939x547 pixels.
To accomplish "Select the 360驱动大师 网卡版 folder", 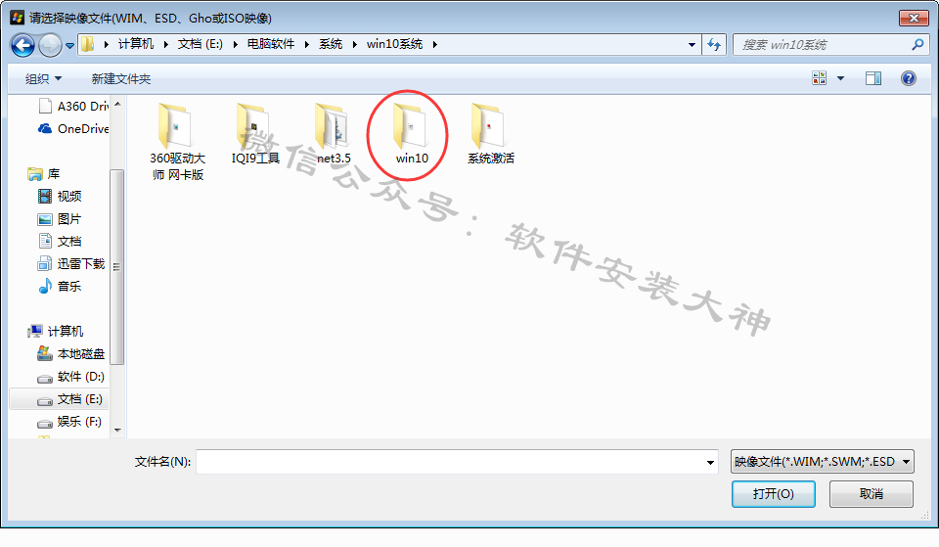I will tap(177, 142).
